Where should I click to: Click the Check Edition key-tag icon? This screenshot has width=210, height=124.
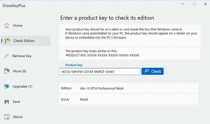point(7,41)
